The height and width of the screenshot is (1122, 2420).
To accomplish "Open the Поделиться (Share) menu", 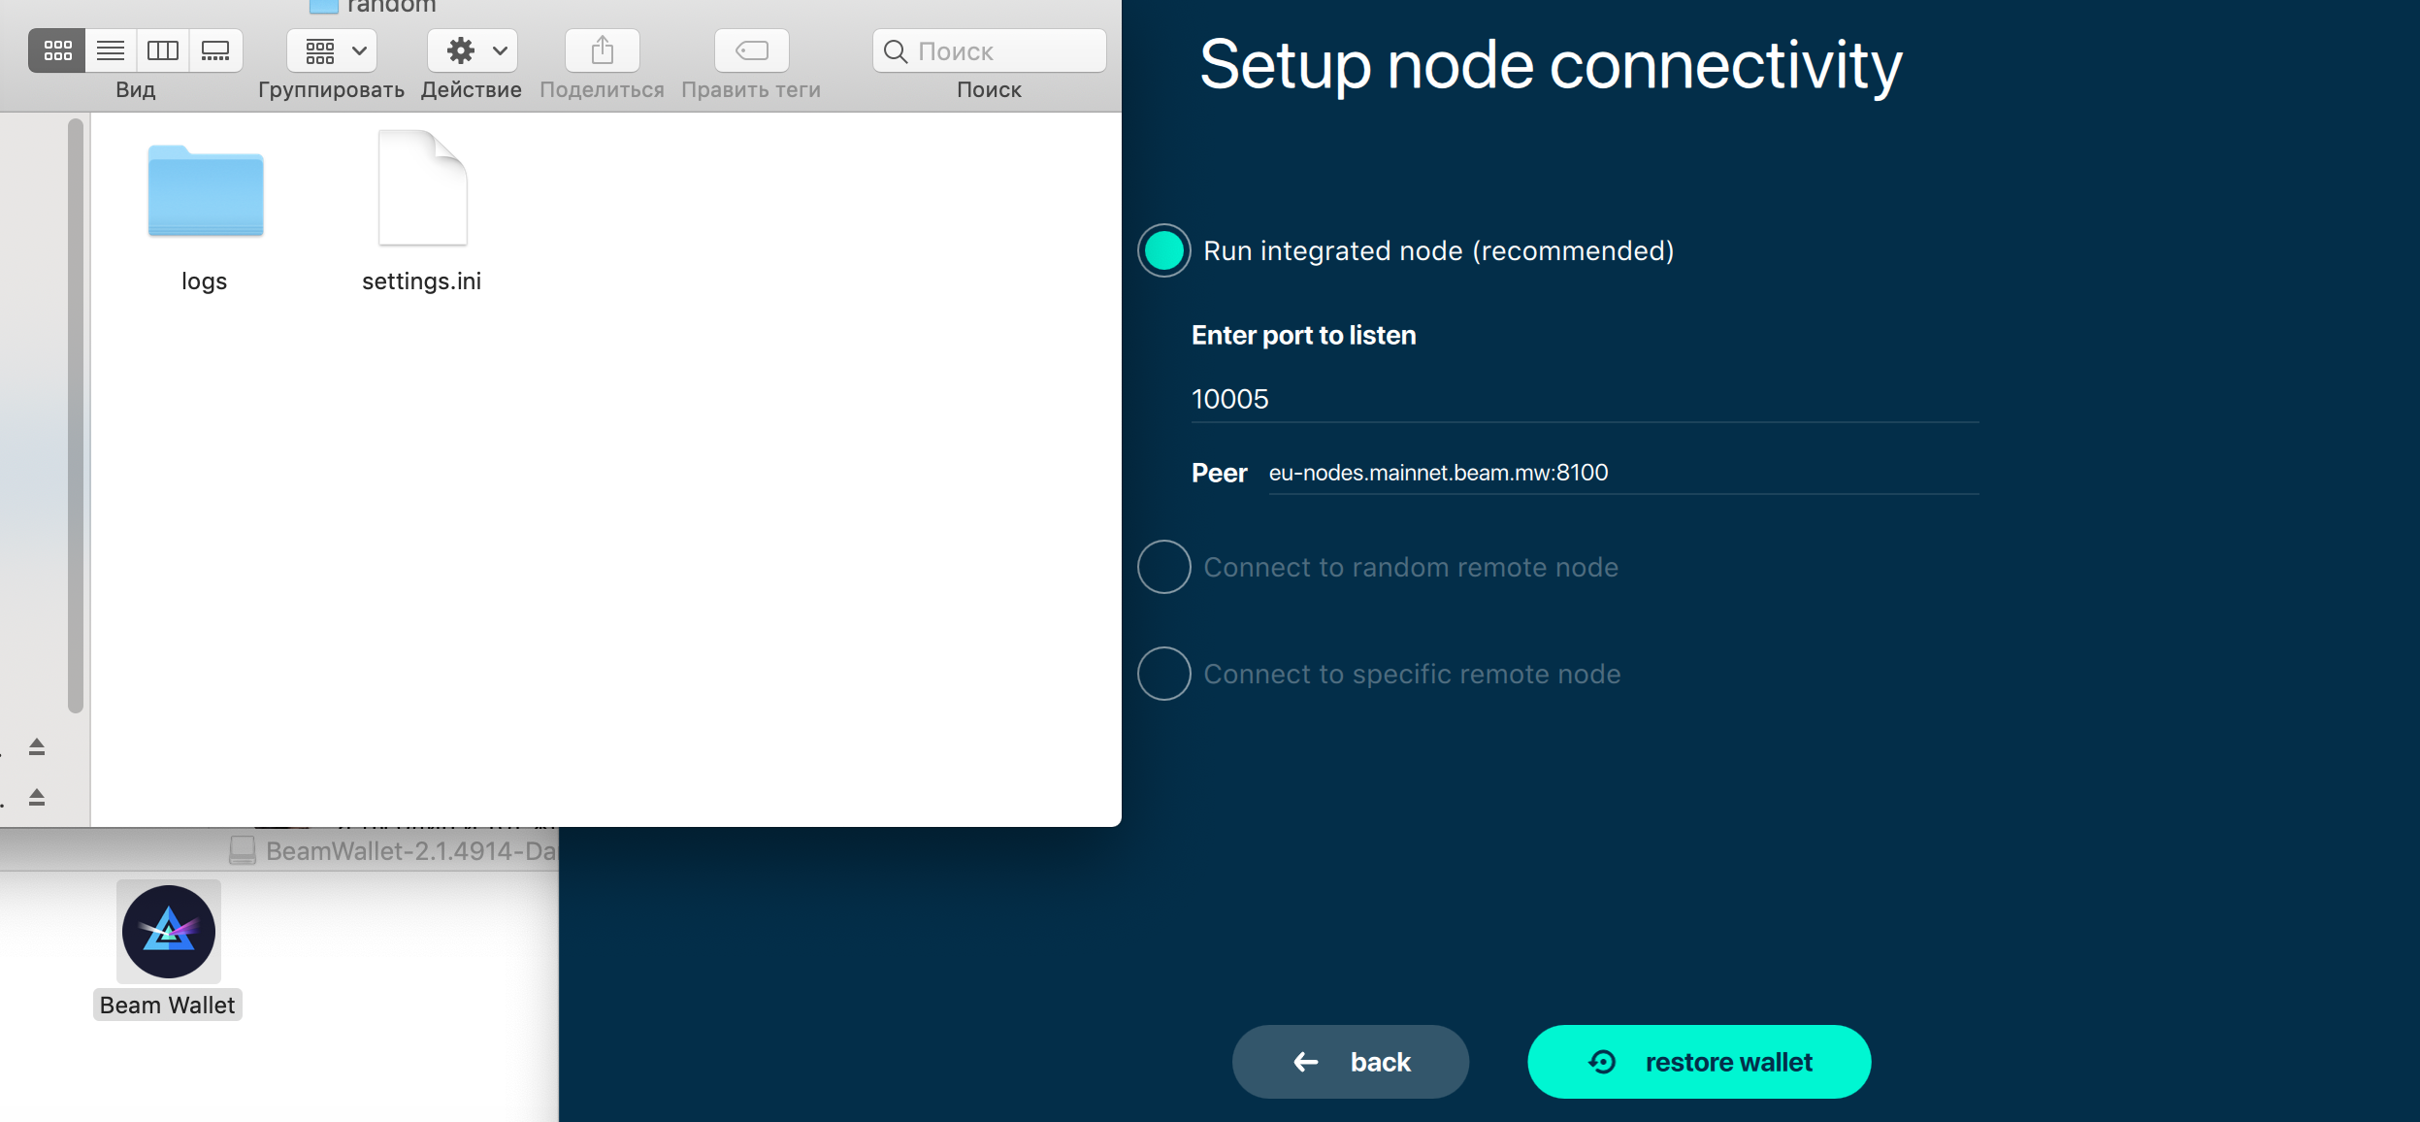I will point(601,50).
